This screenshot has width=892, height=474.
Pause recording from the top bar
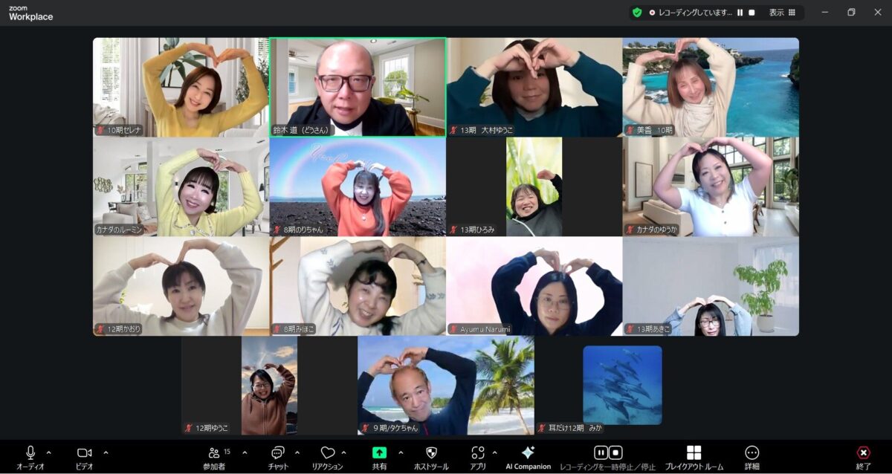[740, 13]
